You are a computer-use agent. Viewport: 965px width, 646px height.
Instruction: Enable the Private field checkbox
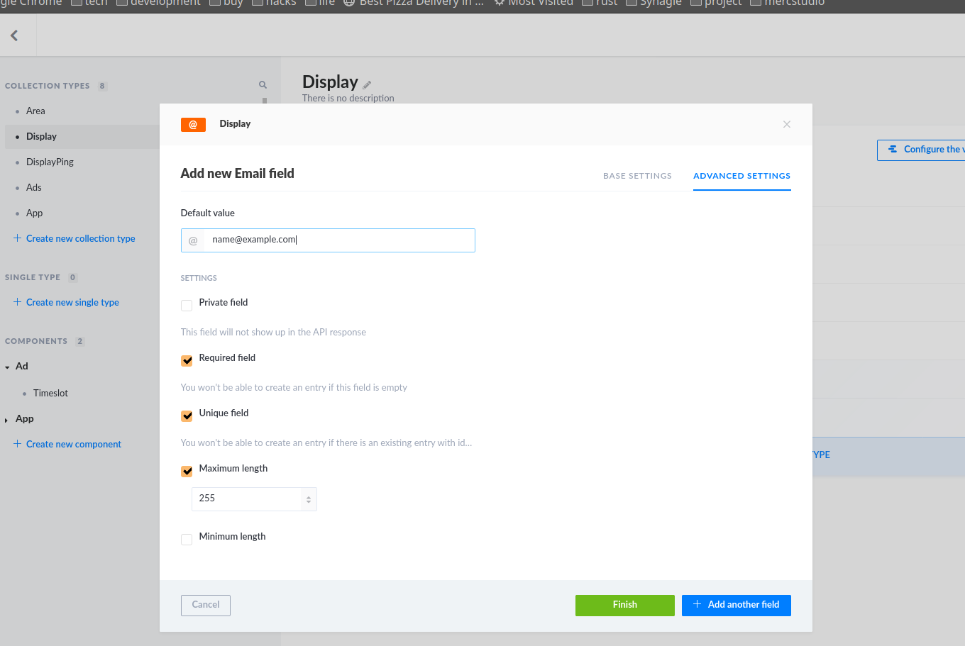(187, 306)
